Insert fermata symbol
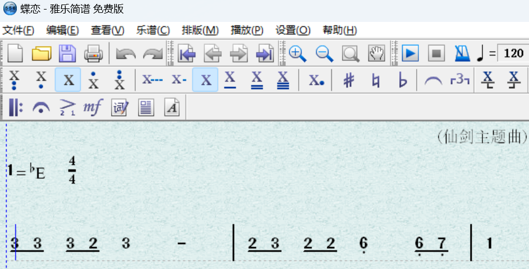Viewport: 529px width, 269px height. coord(41,108)
